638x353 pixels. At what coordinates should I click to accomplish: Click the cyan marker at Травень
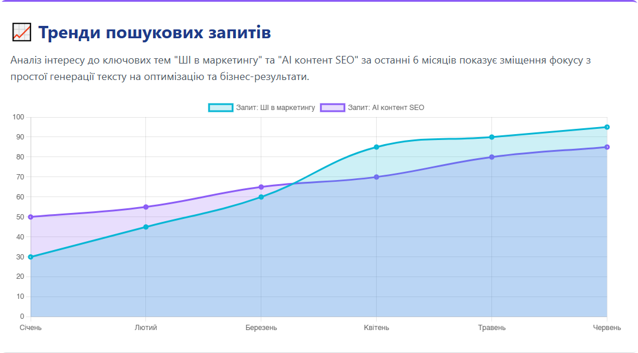tap(492, 136)
